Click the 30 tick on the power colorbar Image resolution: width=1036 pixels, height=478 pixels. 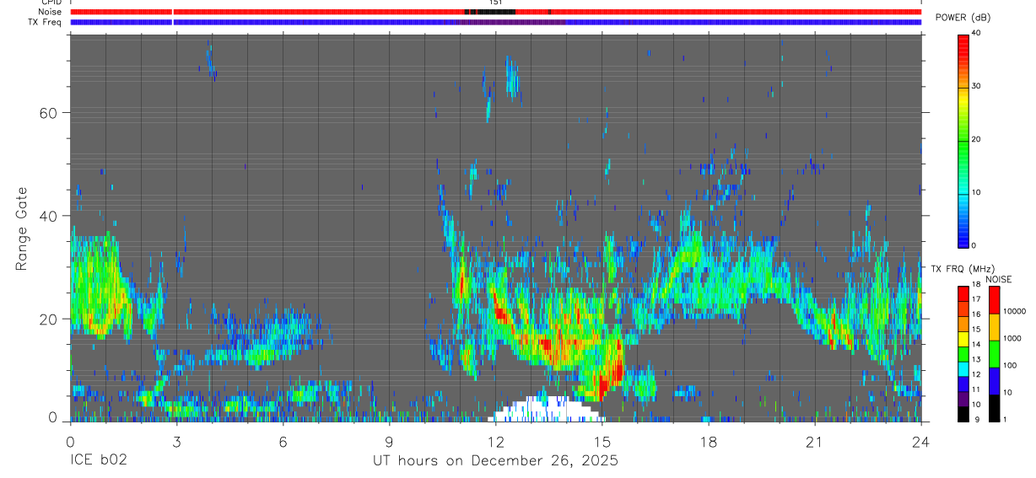(x=975, y=86)
